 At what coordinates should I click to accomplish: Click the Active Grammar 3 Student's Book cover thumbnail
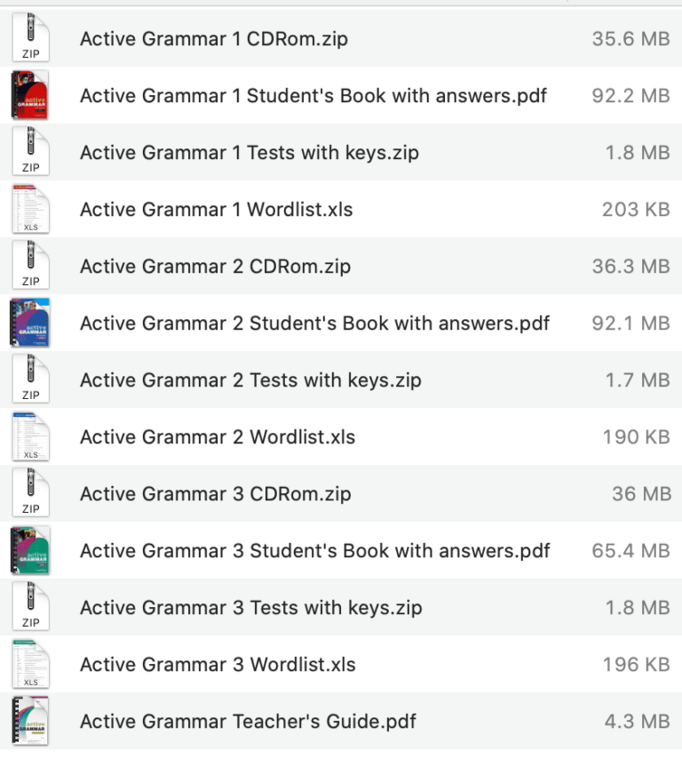[30, 550]
